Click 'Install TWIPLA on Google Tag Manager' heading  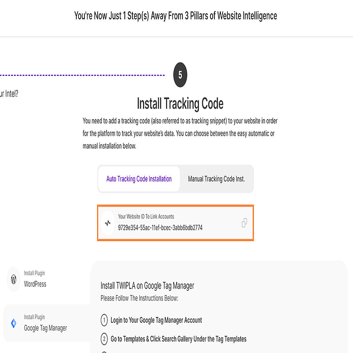point(147,286)
